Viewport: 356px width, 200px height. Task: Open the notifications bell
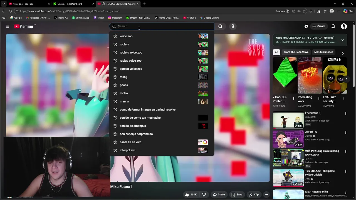[333, 26]
